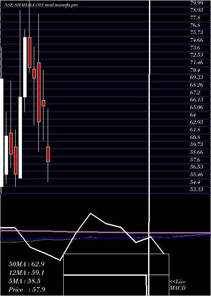Click the Price : 57.9 readout
The image size is (211, 296).
pos(27,290)
